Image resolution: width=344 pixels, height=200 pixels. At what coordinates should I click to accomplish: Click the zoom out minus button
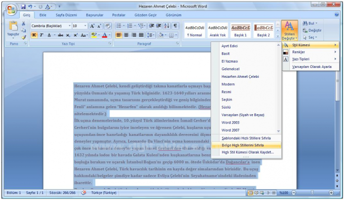point(294,193)
